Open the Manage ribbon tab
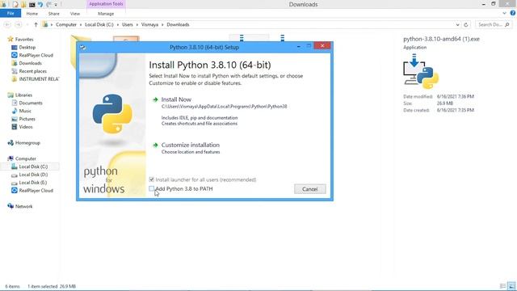Image resolution: width=517 pixels, height=291 pixels. point(106,14)
